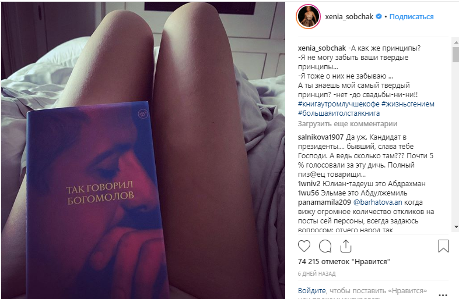Save post with bookmark icon
The image size is (459, 299).
[443, 246]
